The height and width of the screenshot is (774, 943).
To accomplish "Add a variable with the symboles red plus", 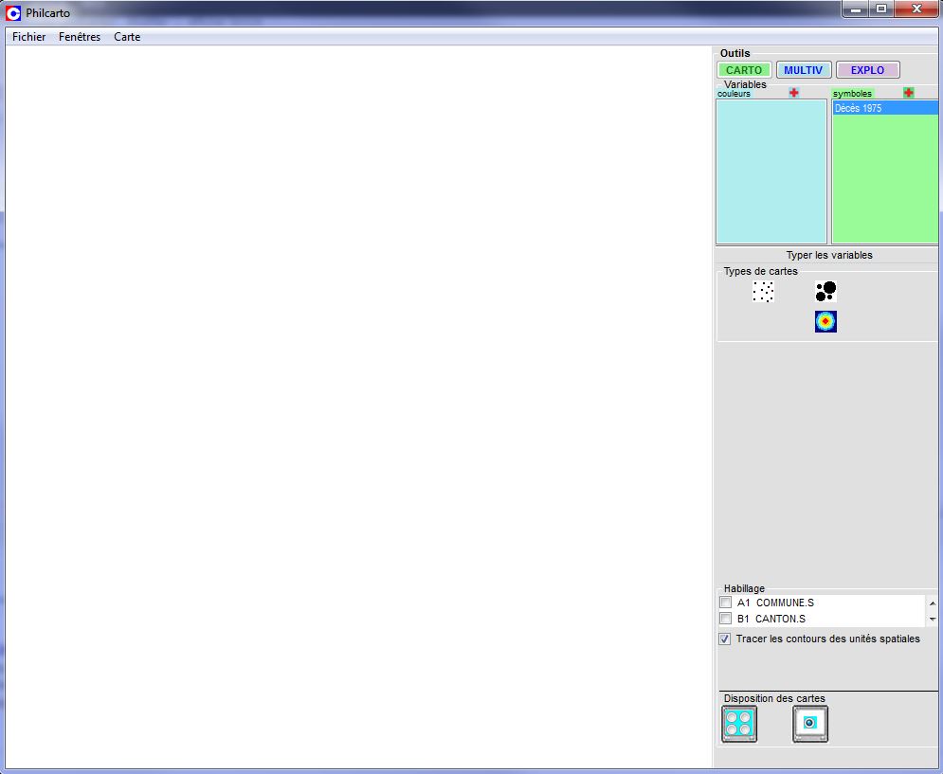I will click(x=908, y=93).
